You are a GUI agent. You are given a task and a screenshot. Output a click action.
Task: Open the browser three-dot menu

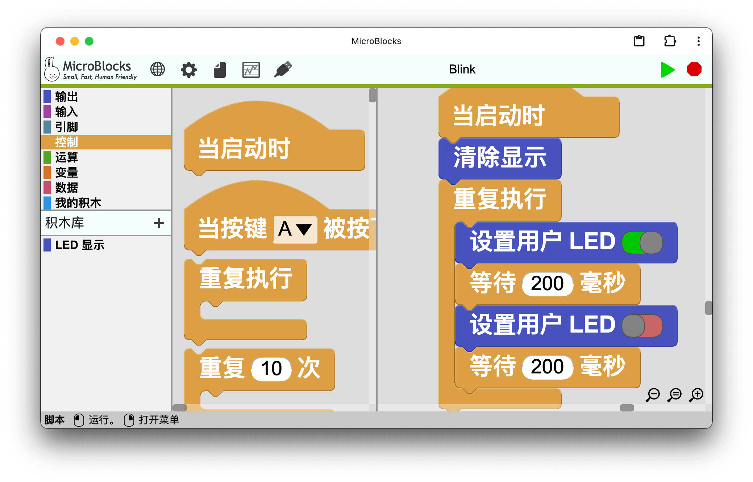point(698,41)
